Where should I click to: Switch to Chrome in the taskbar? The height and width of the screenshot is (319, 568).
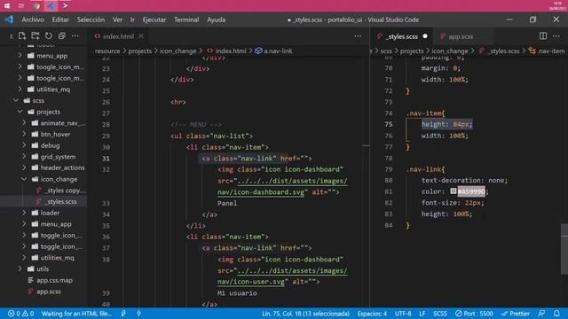pos(35,6)
